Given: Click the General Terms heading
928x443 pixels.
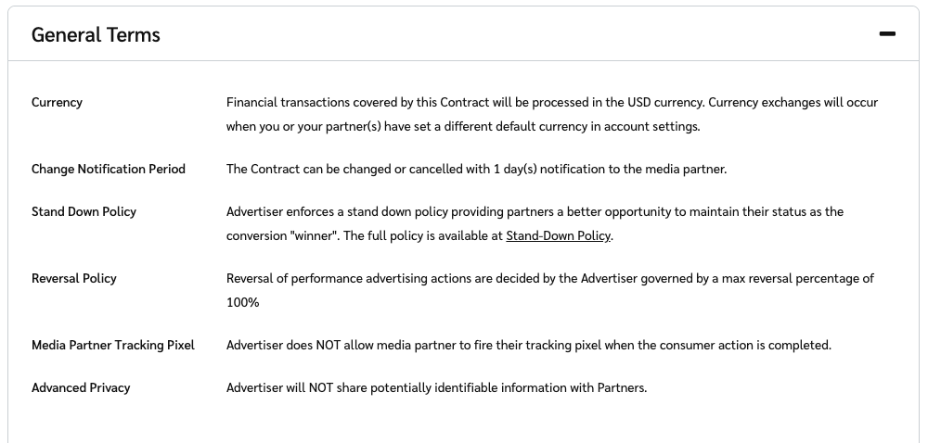Looking at the screenshot, I should click(x=96, y=35).
